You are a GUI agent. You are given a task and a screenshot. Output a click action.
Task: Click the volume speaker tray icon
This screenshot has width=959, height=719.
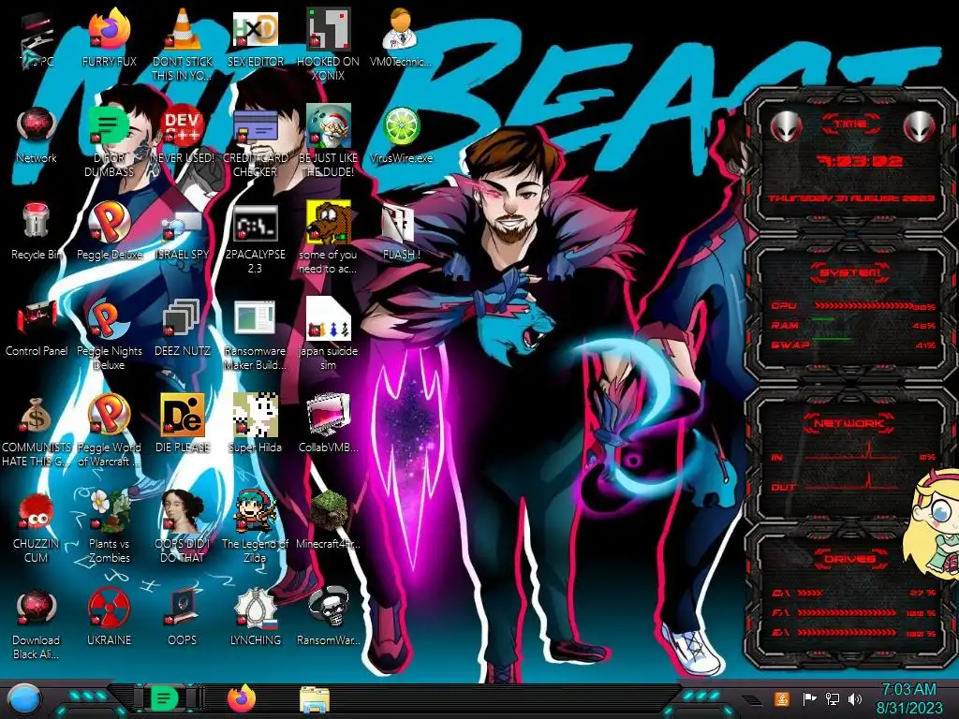click(x=855, y=698)
